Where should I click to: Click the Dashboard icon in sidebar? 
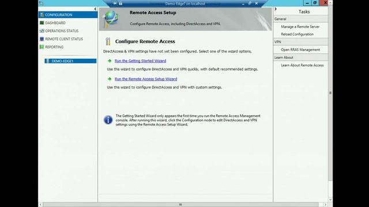[x=42, y=23]
